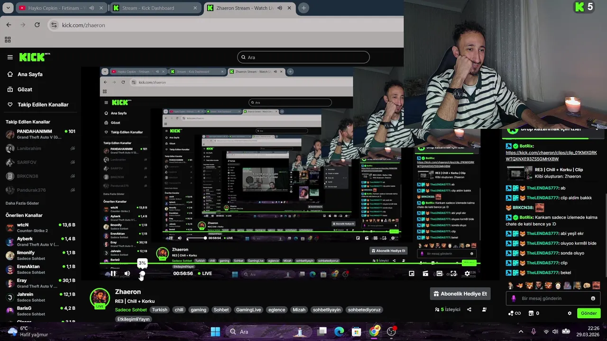This screenshot has width=607, height=341.
Task: Open Chrome from taskbar
Action: (x=374, y=332)
